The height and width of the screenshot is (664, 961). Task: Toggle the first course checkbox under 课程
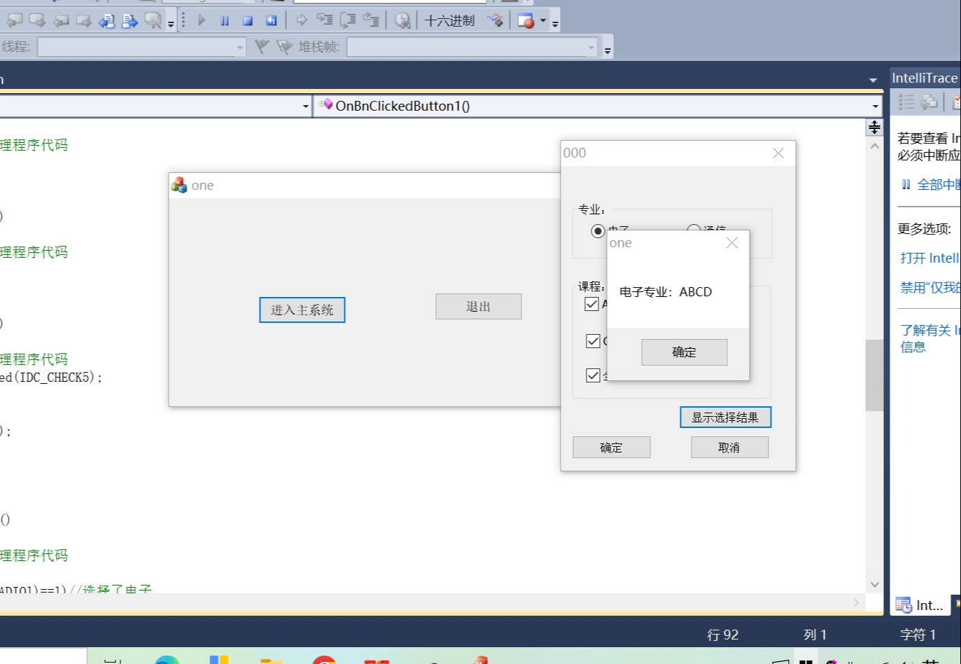591,303
